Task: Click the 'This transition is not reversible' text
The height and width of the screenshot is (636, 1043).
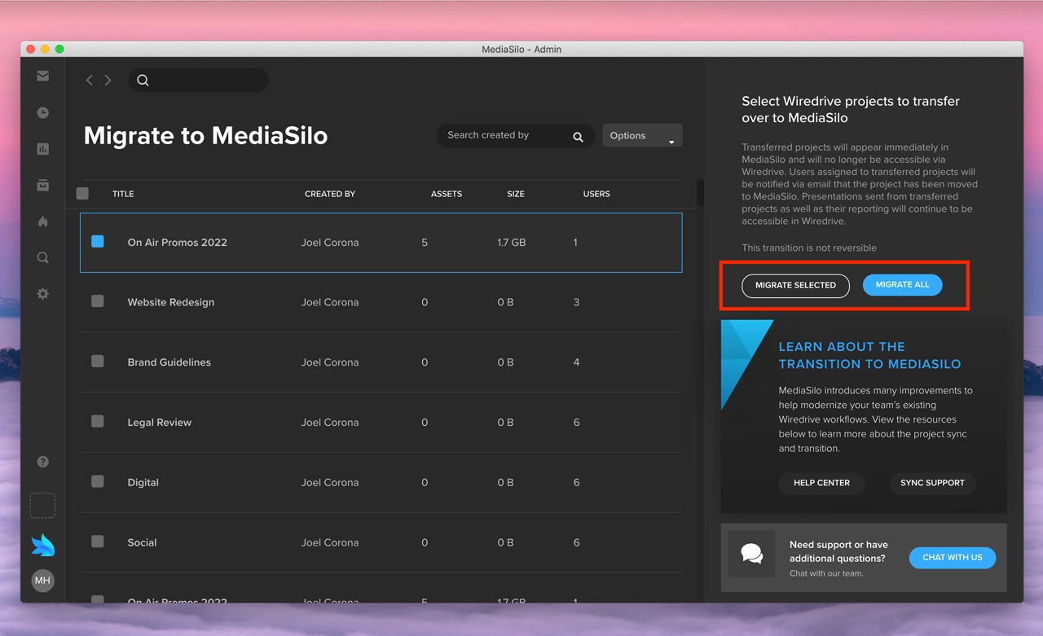Action: coord(809,248)
